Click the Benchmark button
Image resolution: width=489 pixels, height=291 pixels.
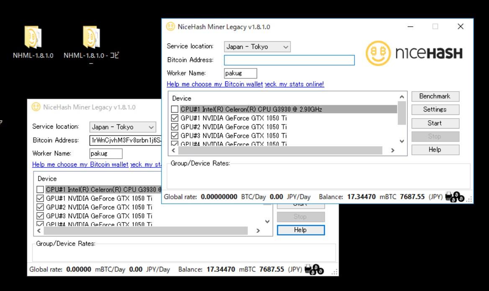[435, 96]
